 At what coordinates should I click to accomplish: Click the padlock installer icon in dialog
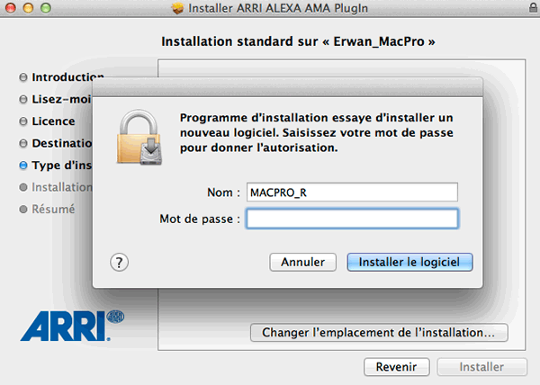(139, 137)
